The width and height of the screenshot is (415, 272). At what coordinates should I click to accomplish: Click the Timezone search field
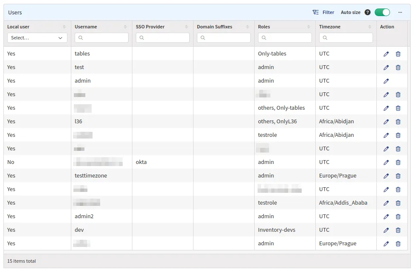pyautogui.click(x=346, y=38)
